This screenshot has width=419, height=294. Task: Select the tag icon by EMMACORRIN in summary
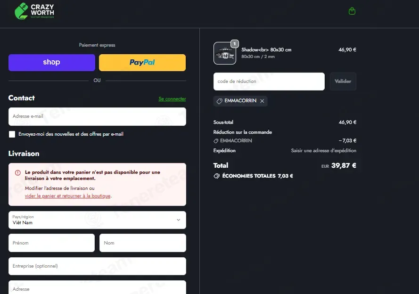tap(216, 141)
